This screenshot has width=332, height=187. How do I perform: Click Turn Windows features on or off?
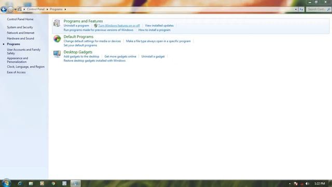[x=119, y=25]
